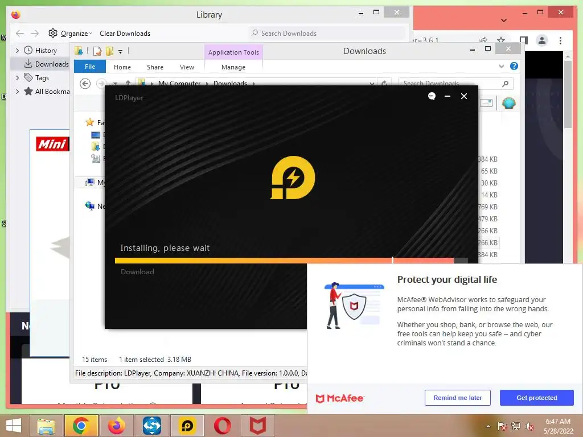
Task: Expand the Explorer ribbon chevron
Action: pos(501,66)
